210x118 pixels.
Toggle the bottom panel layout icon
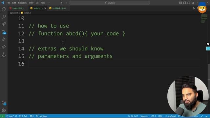pos(184,3)
